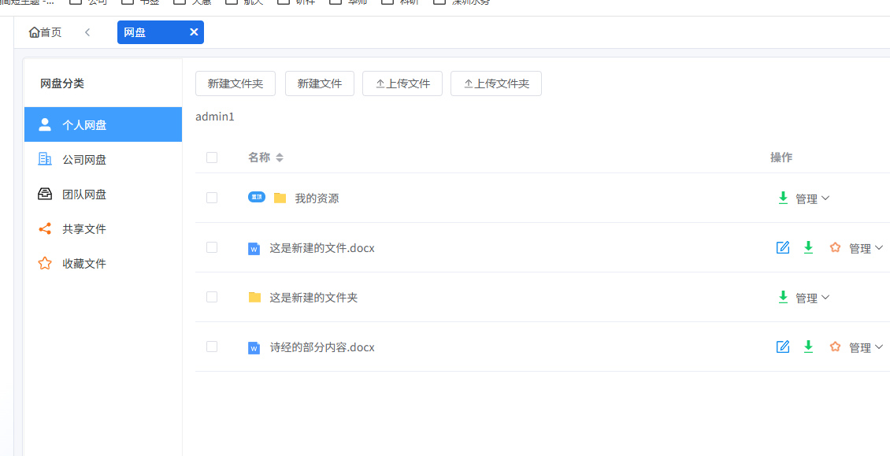The height and width of the screenshot is (456, 890).
Task: Open 管理 dropdown for 诗经的部分内容.docx
Action: point(866,347)
